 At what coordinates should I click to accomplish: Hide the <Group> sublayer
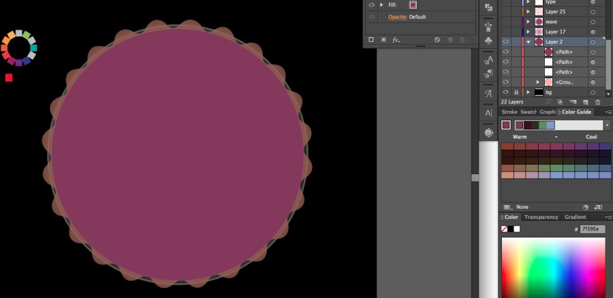point(506,82)
